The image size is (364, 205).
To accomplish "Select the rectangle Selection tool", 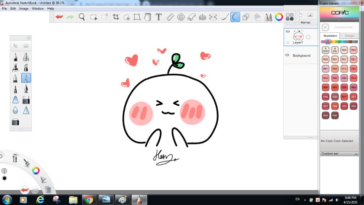I will pyautogui.click(x=93, y=17).
